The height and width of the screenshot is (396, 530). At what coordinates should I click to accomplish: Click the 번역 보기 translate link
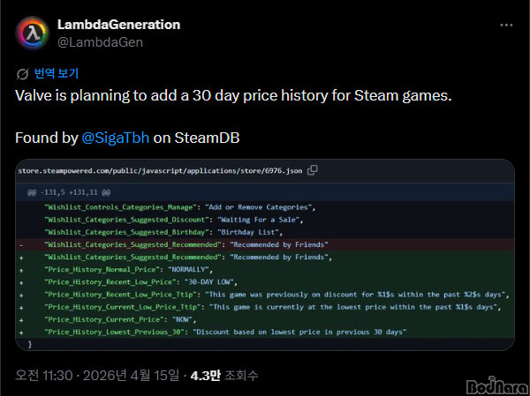pyautogui.click(x=55, y=73)
